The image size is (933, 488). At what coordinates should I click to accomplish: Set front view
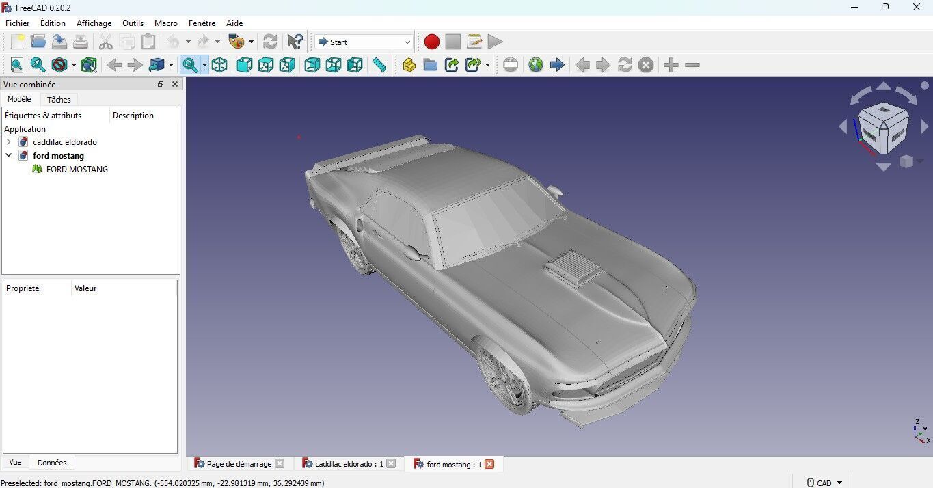(245, 65)
